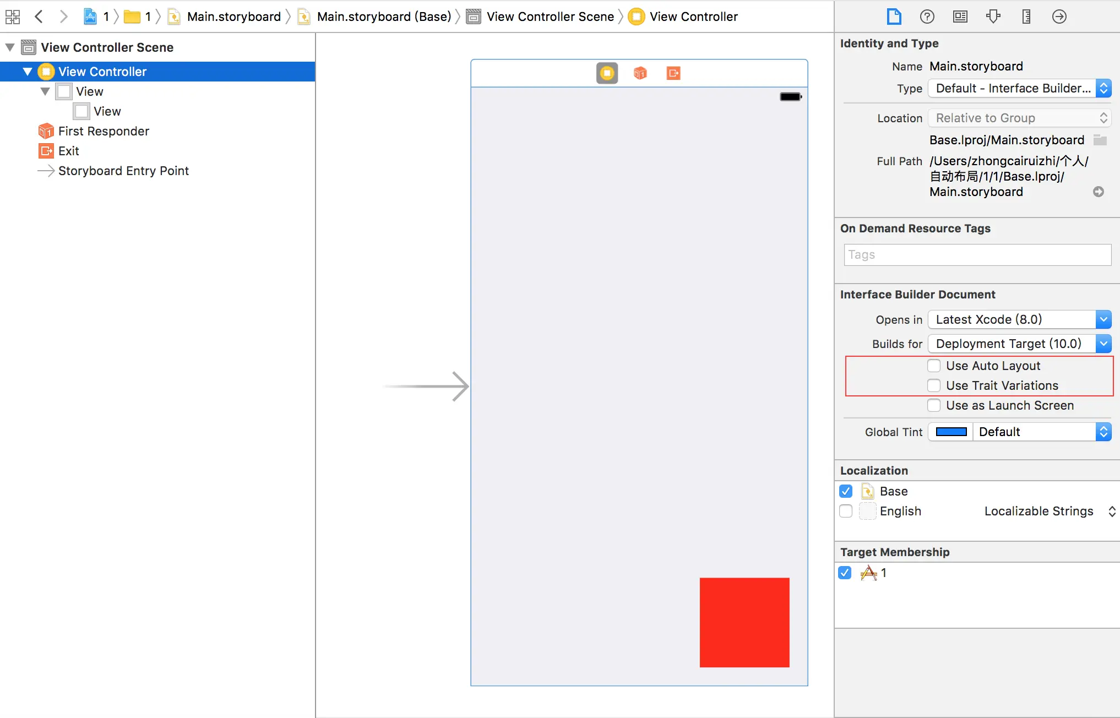Open the Connections inspector

pos(1059,17)
